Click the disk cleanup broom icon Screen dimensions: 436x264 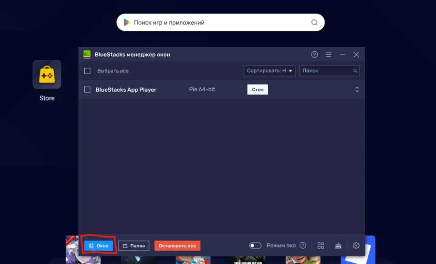[x=338, y=246]
